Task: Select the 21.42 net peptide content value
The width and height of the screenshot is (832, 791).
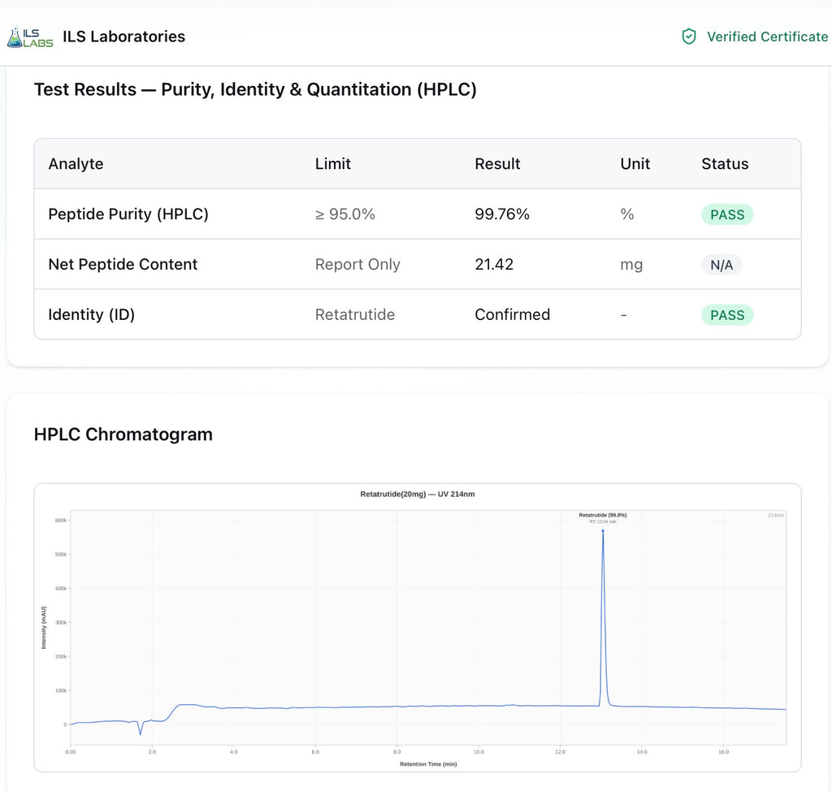Action: tap(494, 265)
